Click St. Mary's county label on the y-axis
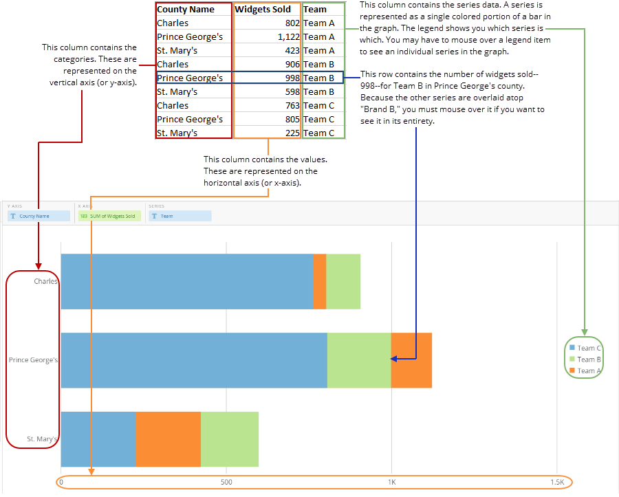The image size is (619, 497). coord(43,438)
